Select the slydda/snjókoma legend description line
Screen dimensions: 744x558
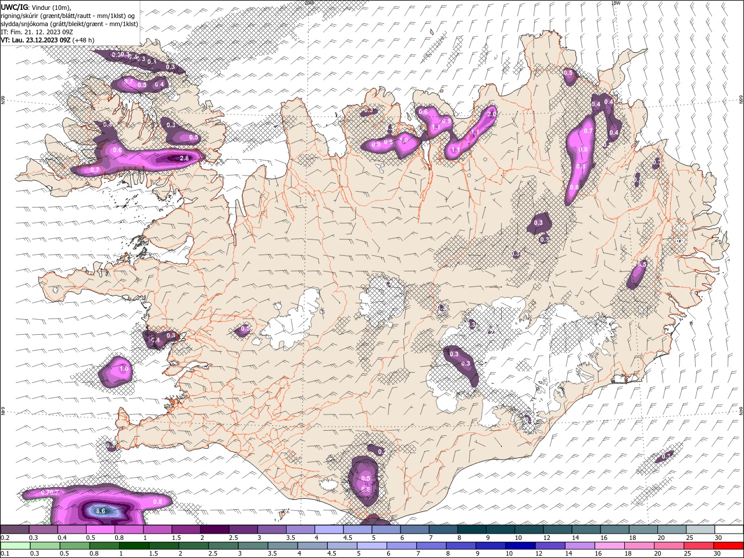pyautogui.click(x=69, y=23)
